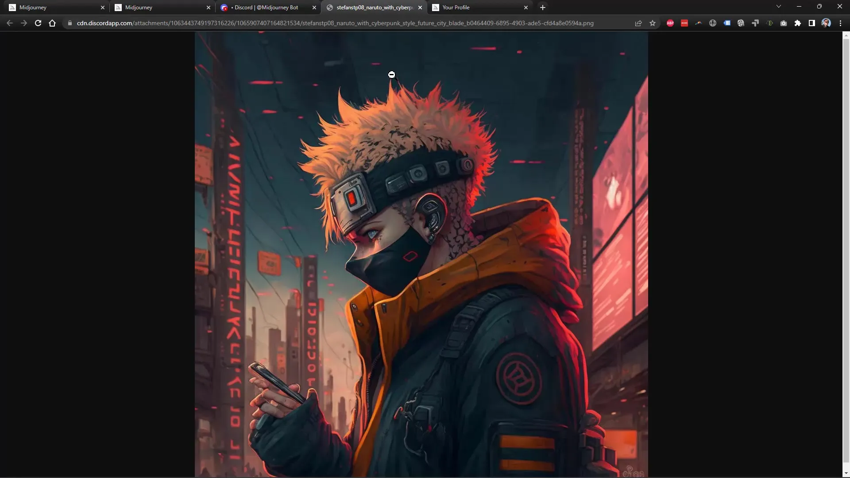Toggle the browser side panel

[x=812, y=23]
